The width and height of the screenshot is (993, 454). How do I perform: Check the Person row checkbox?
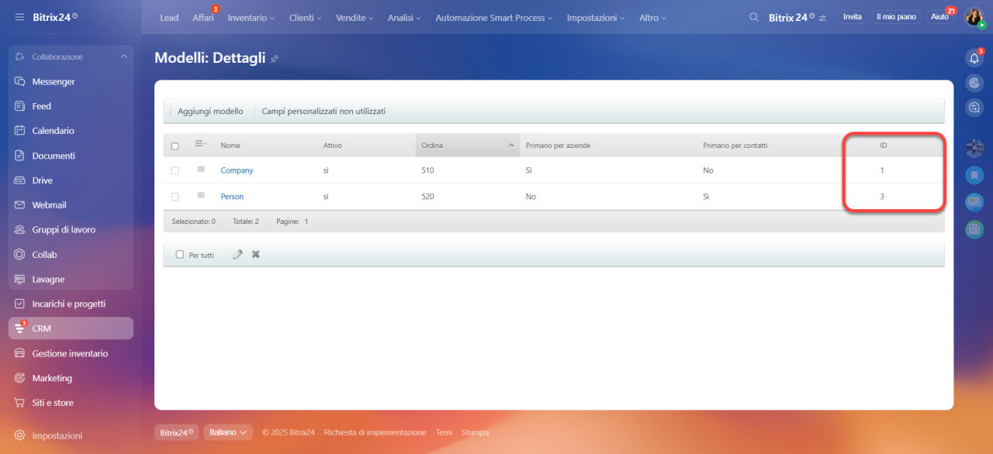[x=175, y=197]
